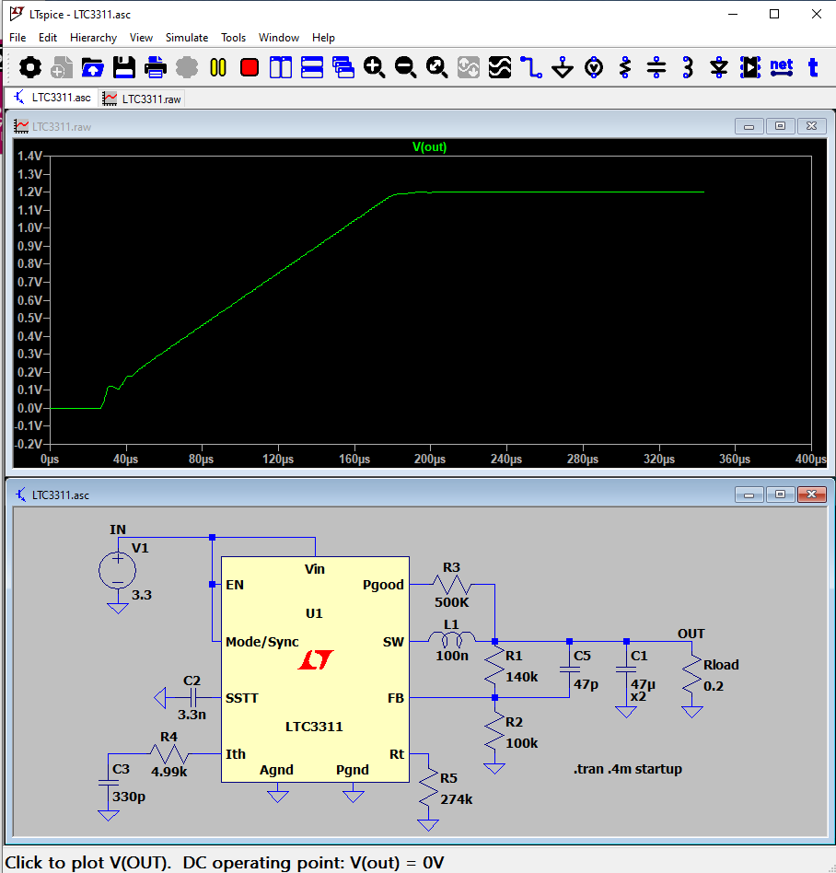Click the Save floppy disk icon
Viewport: 836px width, 873px height.
[x=124, y=67]
